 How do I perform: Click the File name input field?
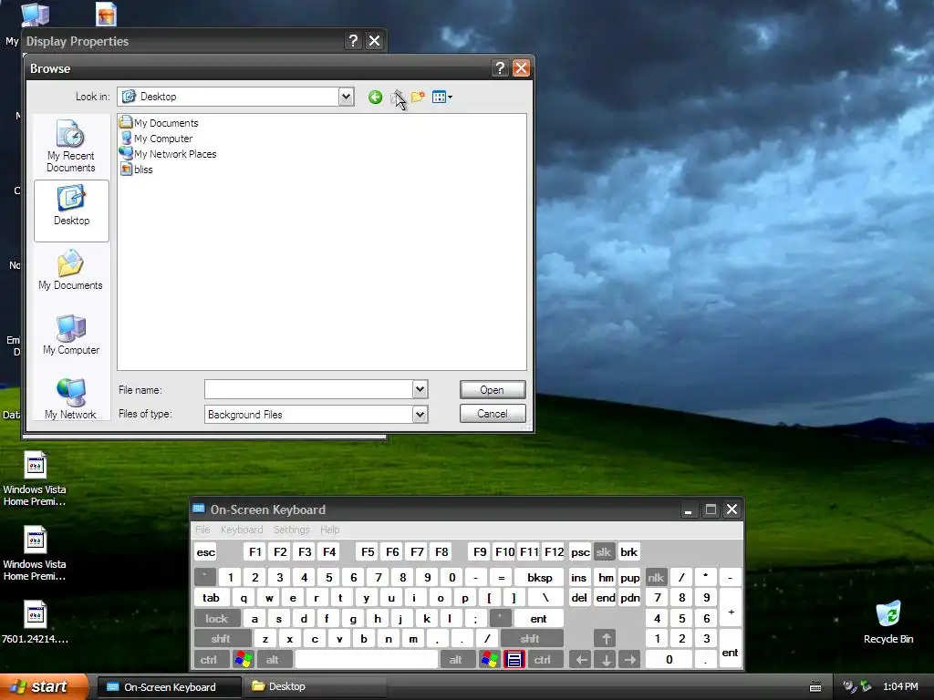pos(308,389)
